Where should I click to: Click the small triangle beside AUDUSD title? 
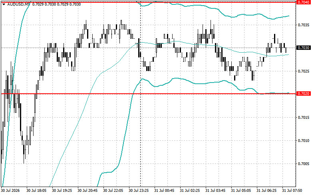4,4
